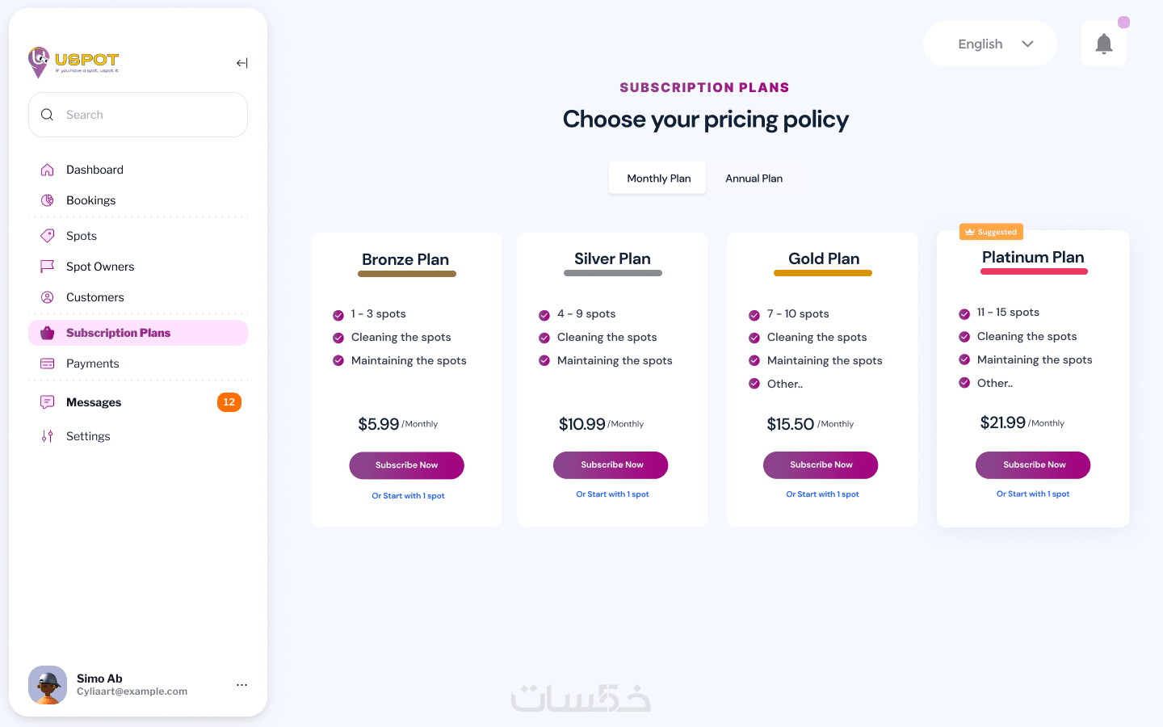This screenshot has height=727, width=1163.
Task: Open the three-dots menu beside Simo Ab
Action: point(241,685)
